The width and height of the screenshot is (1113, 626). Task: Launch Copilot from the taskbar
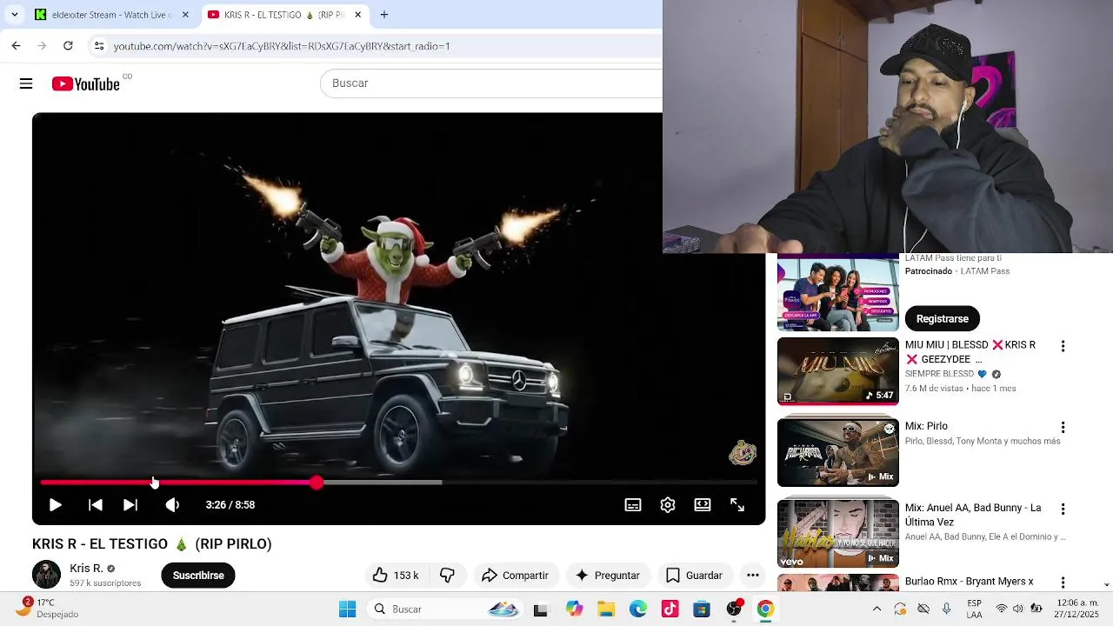(x=574, y=609)
